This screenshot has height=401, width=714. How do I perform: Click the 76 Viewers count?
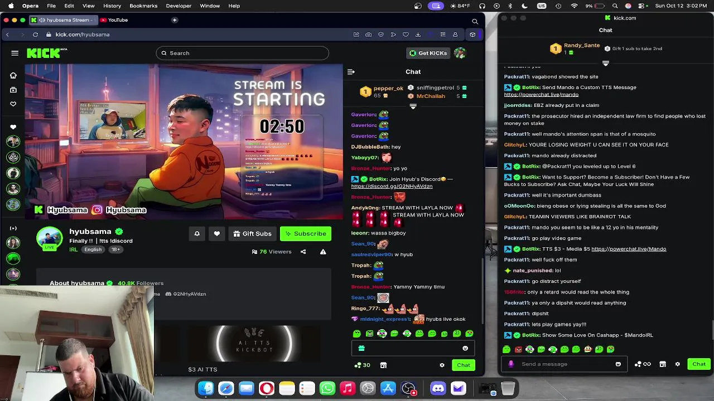[x=272, y=252]
